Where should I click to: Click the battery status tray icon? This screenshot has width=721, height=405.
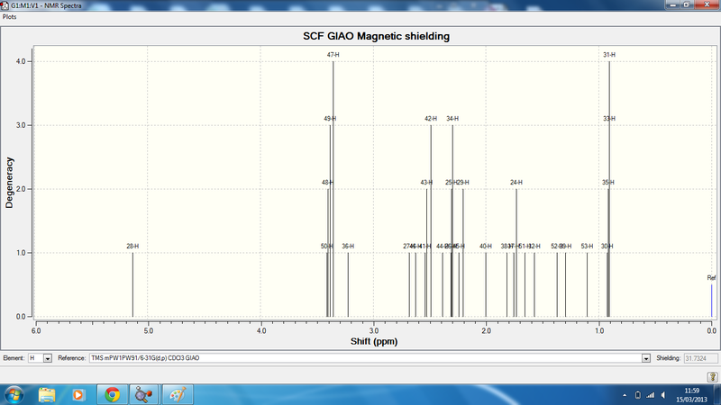(638, 395)
